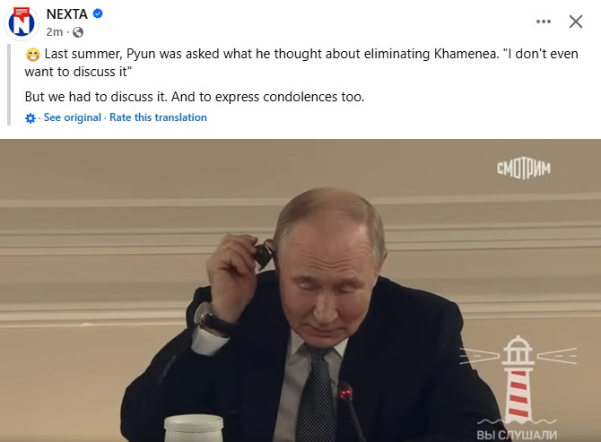Open the three-dot post options menu
The height and width of the screenshot is (442, 601).
[544, 22]
